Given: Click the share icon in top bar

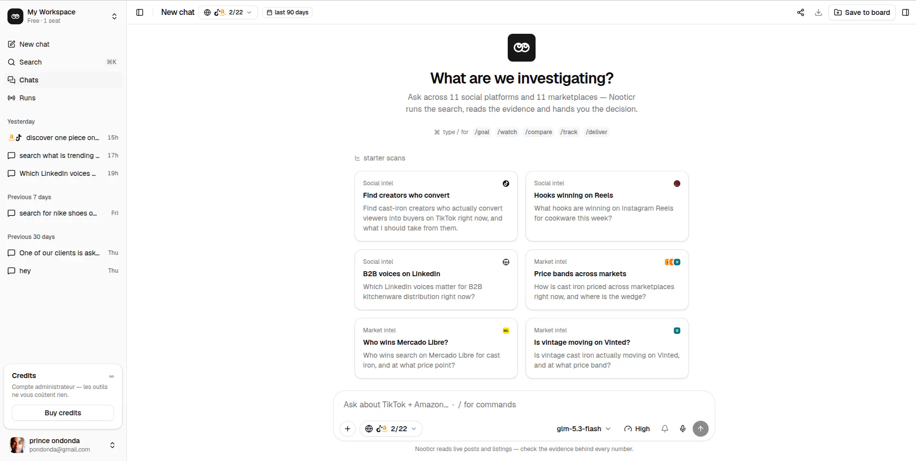Looking at the screenshot, I should pyautogui.click(x=801, y=12).
